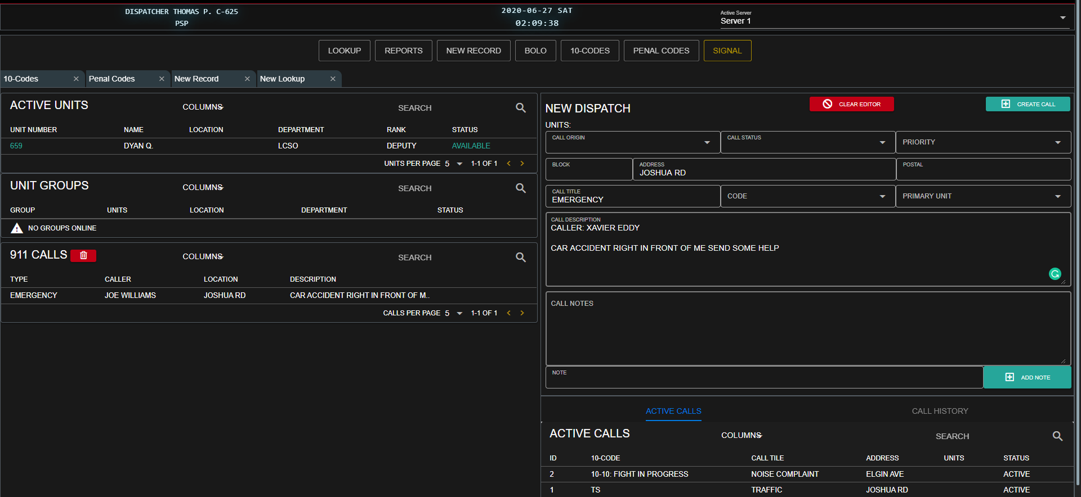This screenshot has width=1081, height=497.
Task: Click the Block input field
Action: pyautogui.click(x=589, y=169)
